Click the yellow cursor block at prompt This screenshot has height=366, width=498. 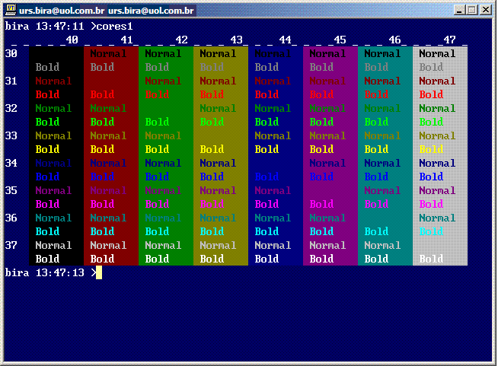pos(99,272)
